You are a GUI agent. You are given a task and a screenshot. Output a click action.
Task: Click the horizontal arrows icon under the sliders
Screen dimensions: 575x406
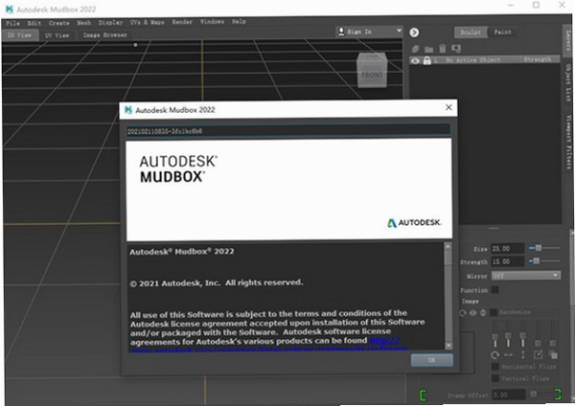point(508,354)
